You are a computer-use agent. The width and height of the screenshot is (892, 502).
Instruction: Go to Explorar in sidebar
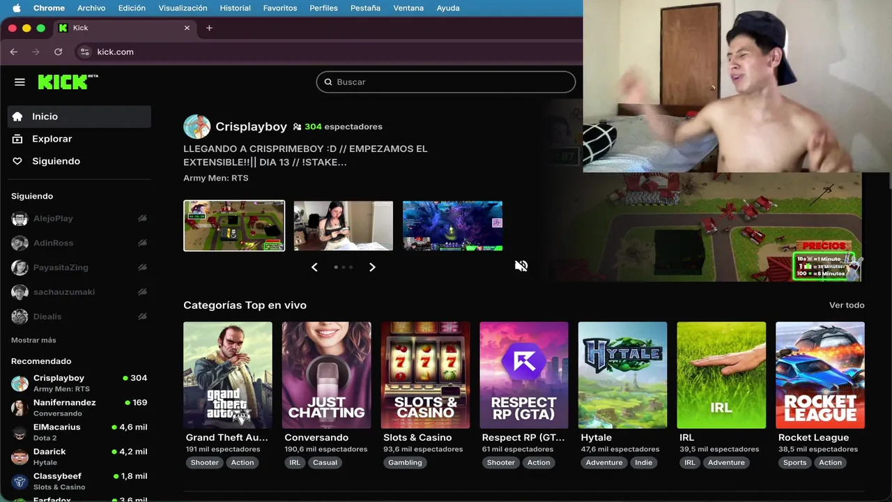[79, 139]
